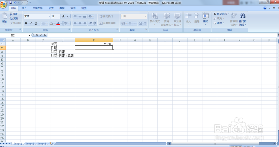Center text horizontally
279x147 pixels.
(x=80, y=23)
